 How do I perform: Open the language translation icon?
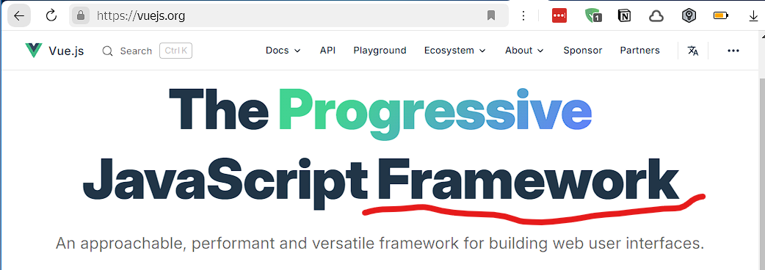click(693, 51)
